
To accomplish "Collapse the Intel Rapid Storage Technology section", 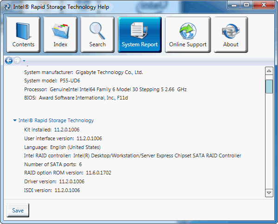I will 15,120.
